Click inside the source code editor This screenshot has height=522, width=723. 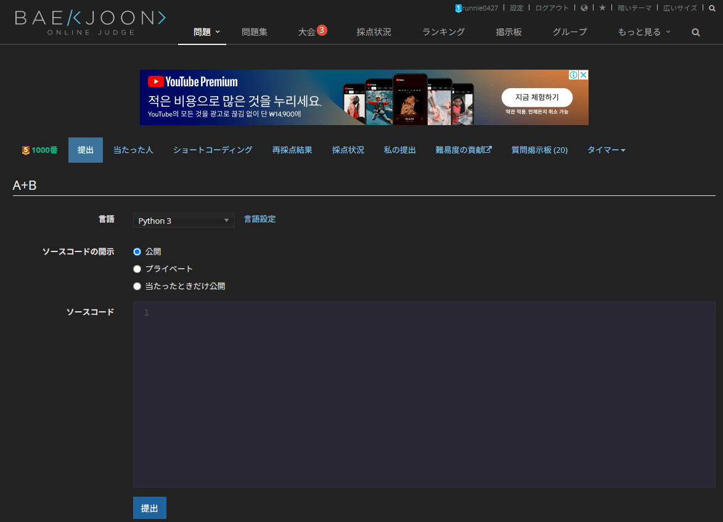[423, 394]
